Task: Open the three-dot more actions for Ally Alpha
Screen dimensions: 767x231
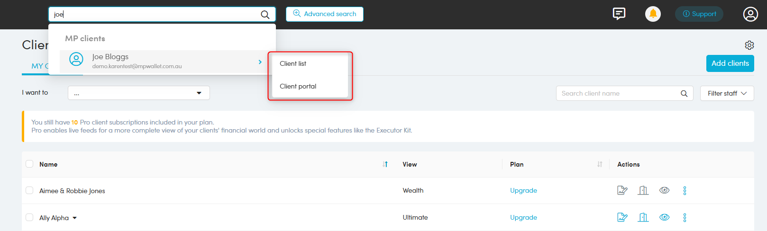Action: coord(685,217)
